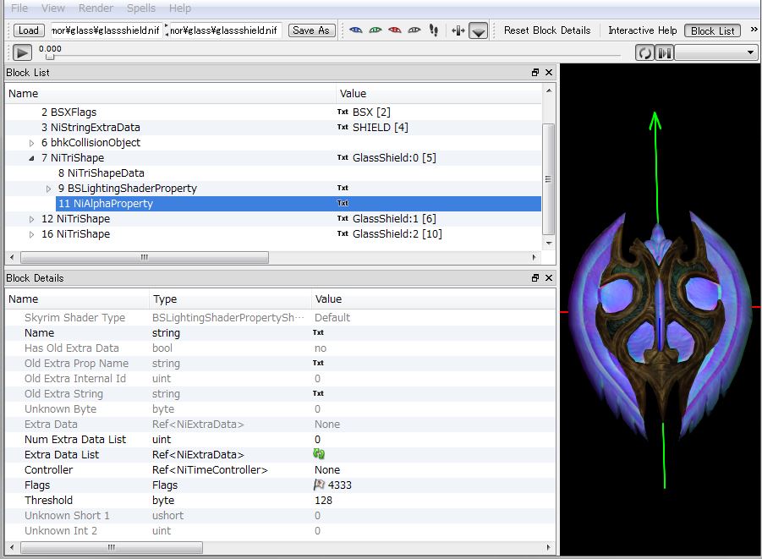Click the Controller value None
Viewport: 762px width, 559px height.
click(327, 470)
